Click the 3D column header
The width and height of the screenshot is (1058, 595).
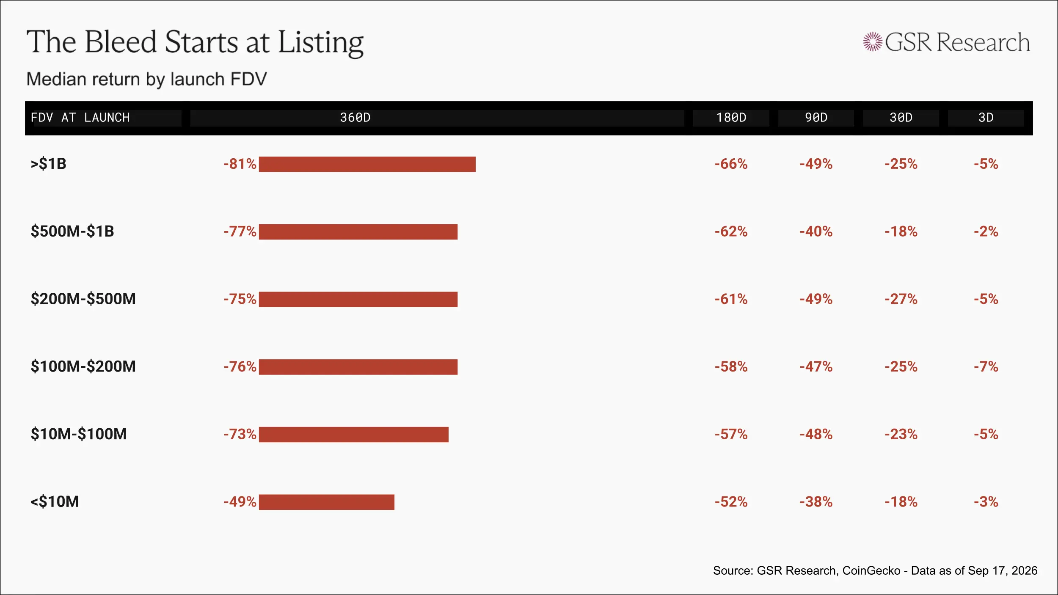986,118
